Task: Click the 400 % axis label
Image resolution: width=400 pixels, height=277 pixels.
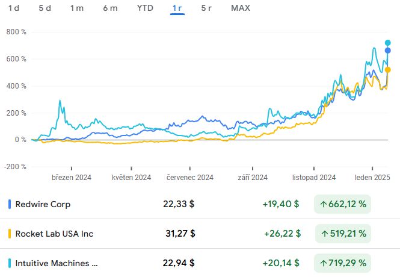Action: [x=16, y=86]
